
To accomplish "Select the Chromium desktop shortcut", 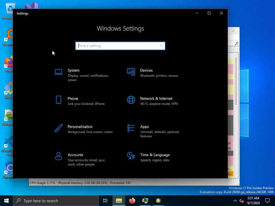I will pyautogui.click(x=8, y=170).
